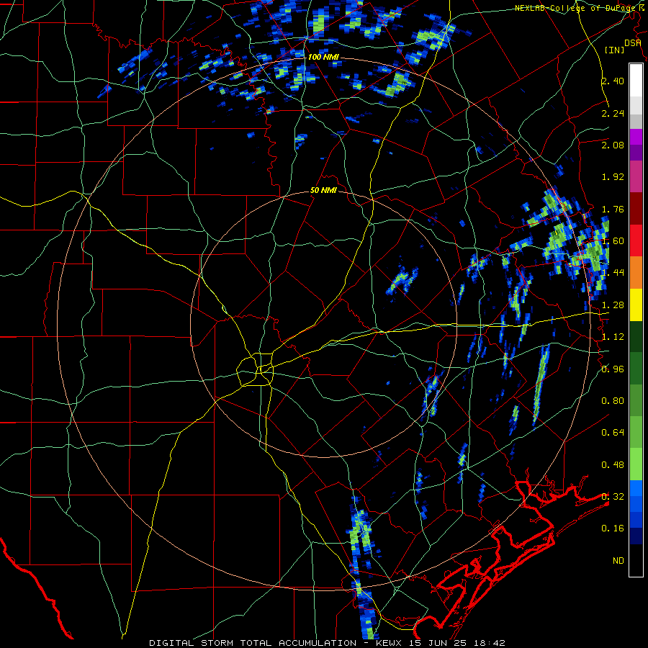Pick the light blue legend swatch
The height and width of the screenshot is (648, 648).
[x=636, y=487]
